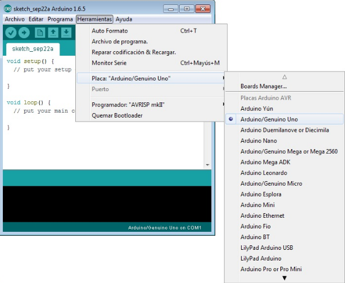The width and height of the screenshot is (345, 283).
Task: Click the editor scrollbar down arrow
Action: coord(207,165)
